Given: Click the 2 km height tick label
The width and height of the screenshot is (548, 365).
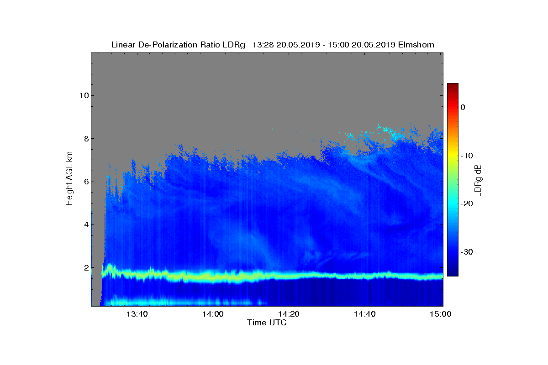Looking at the screenshot, I should point(85,268).
